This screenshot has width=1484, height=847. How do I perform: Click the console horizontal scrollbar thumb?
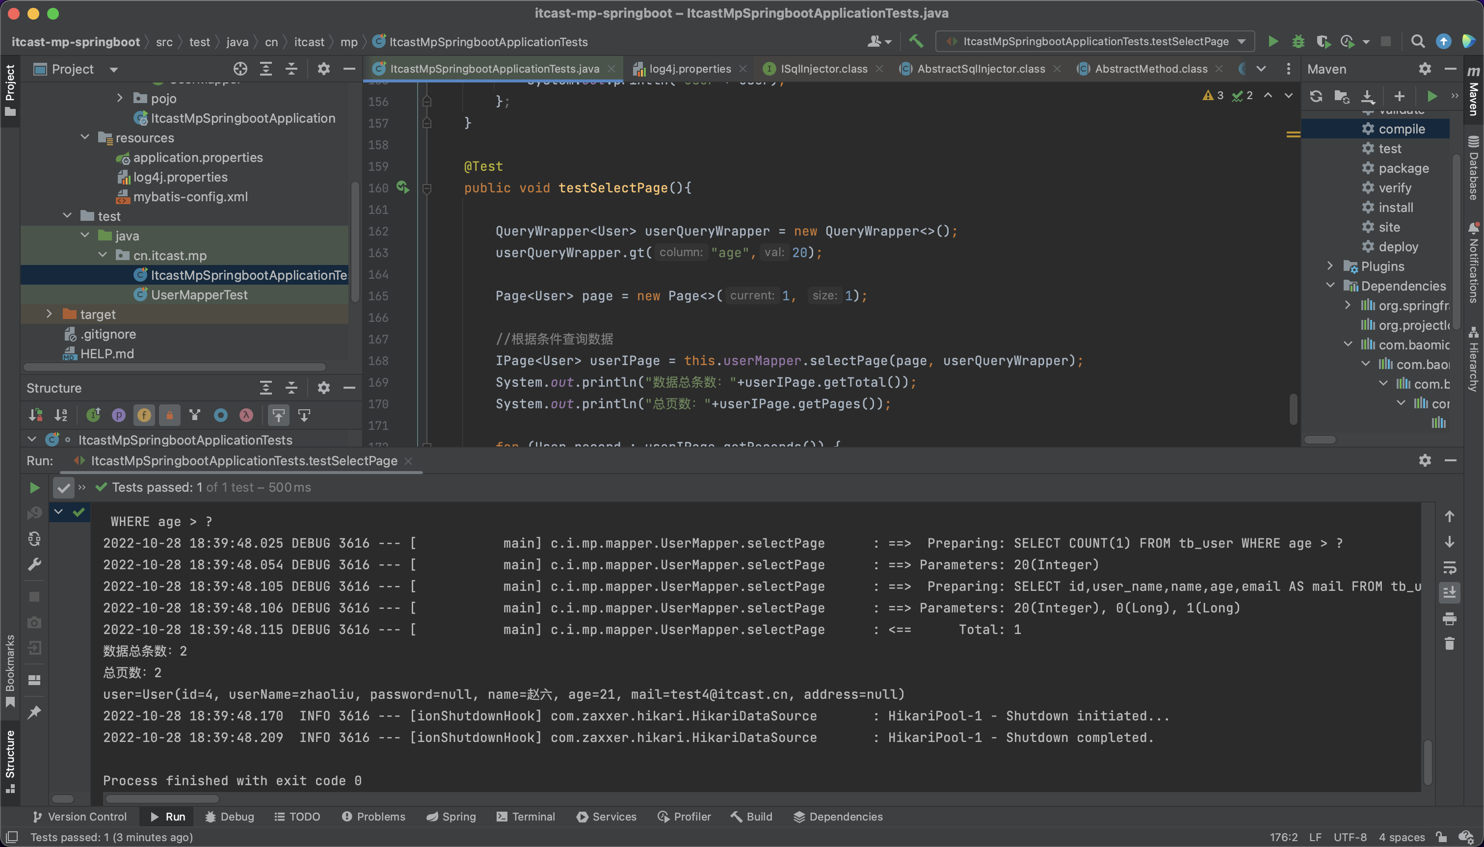162,799
